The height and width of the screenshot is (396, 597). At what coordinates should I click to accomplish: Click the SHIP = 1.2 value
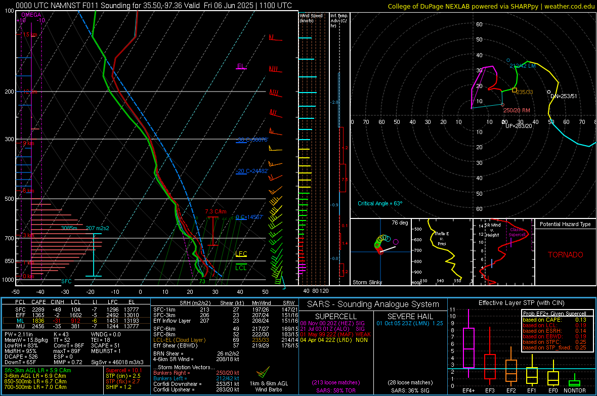click(118, 387)
